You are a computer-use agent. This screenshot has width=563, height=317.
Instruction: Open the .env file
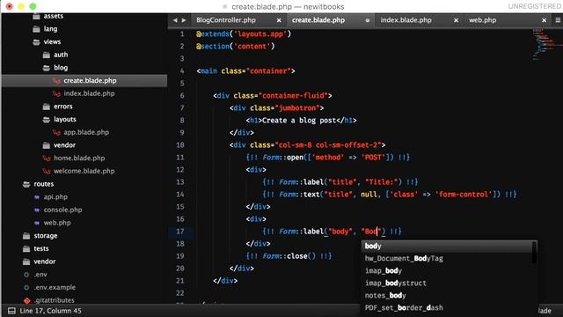[40, 275]
